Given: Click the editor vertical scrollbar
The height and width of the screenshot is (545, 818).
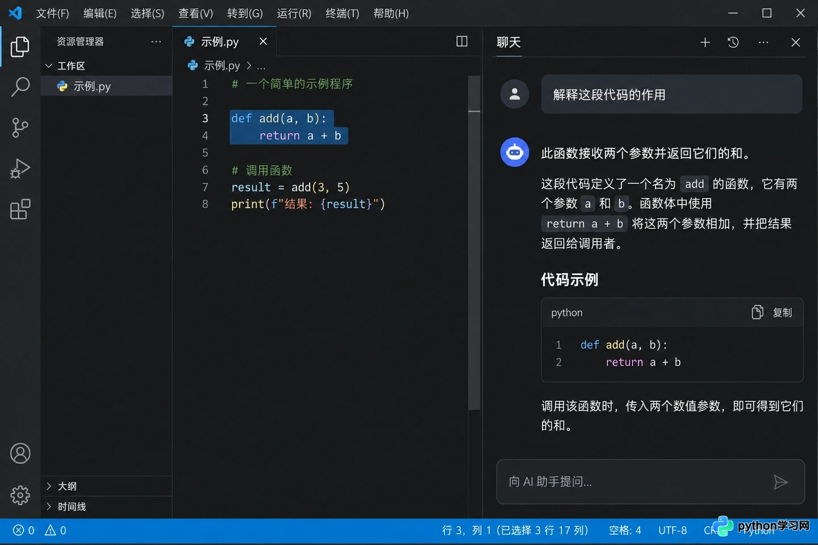Looking at the screenshot, I should pos(474,244).
